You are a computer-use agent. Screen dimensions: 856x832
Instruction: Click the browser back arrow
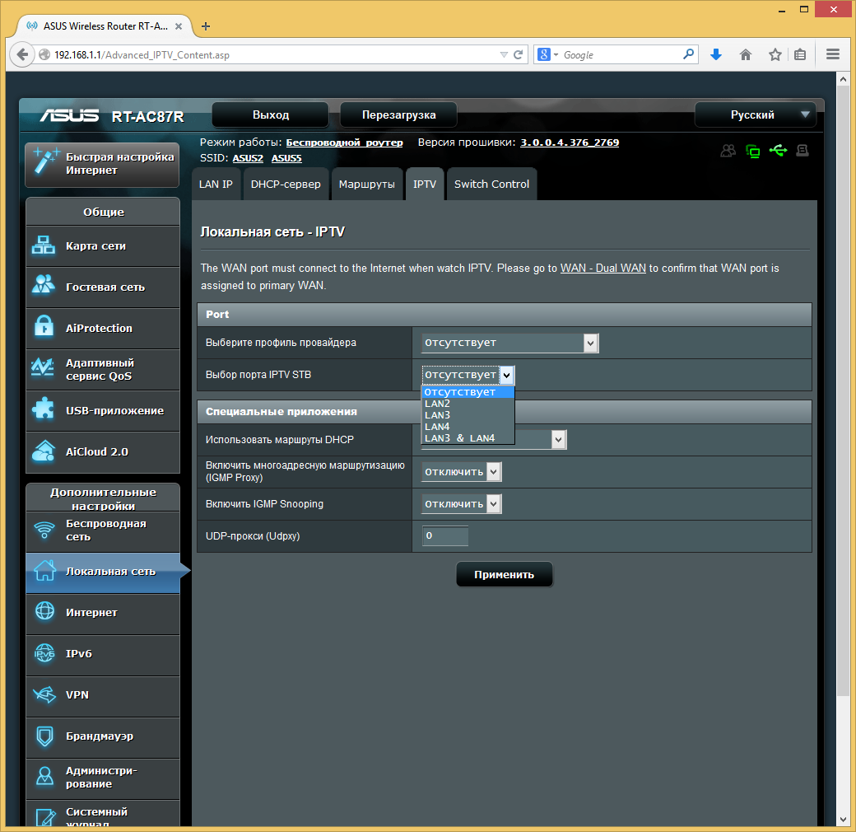click(x=22, y=54)
